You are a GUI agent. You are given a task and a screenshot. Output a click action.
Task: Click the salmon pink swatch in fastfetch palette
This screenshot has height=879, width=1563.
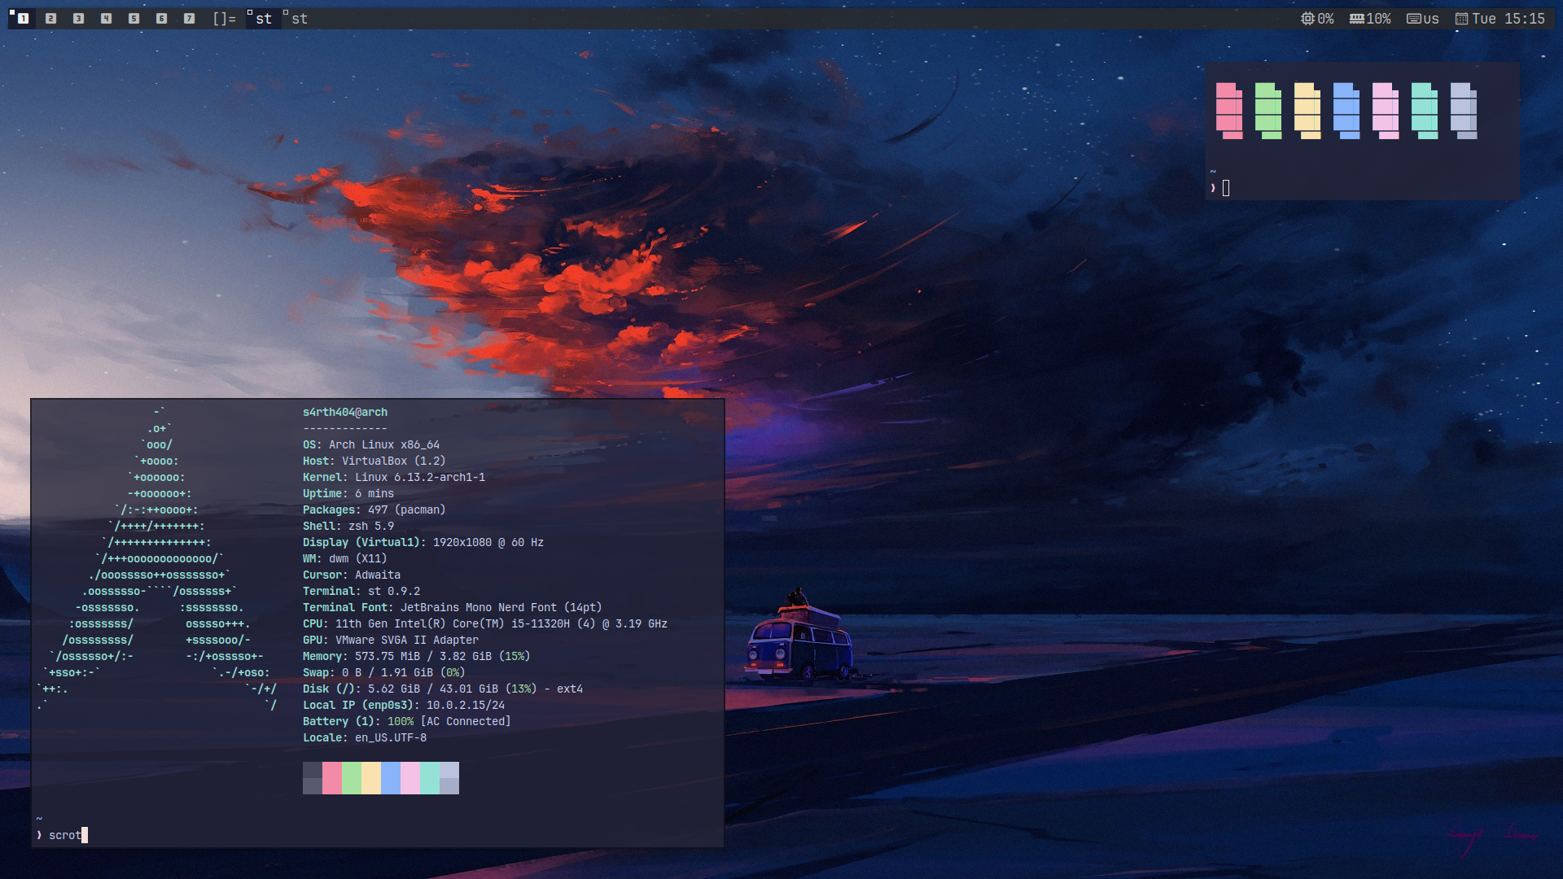tap(332, 778)
